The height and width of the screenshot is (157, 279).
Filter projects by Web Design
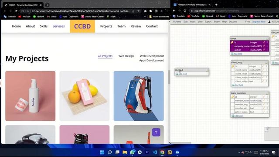pos(126,56)
